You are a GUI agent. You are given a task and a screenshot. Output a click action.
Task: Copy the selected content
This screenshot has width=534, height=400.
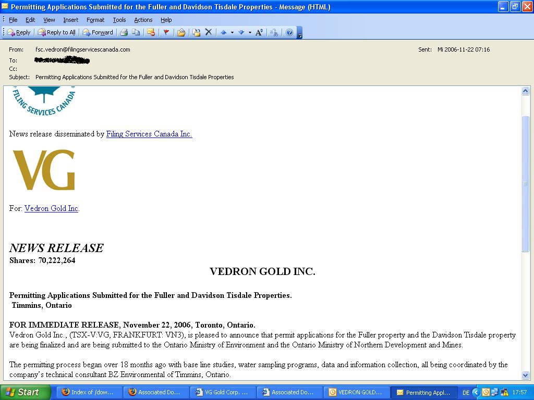point(136,32)
